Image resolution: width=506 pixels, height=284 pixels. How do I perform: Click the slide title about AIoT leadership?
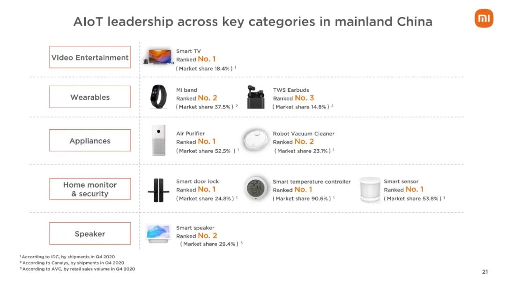[x=253, y=22]
